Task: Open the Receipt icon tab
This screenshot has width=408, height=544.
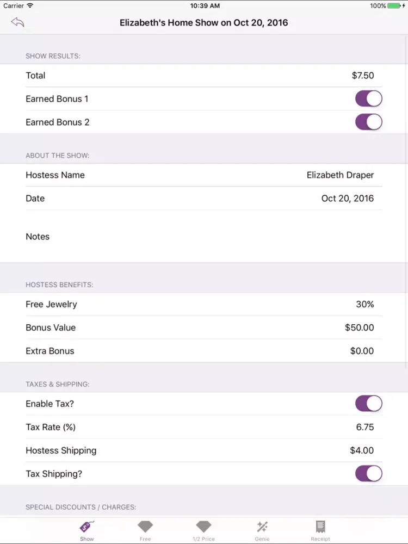Action: (x=320, y=526)
